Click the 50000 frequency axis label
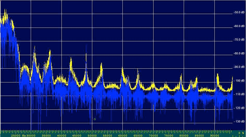 92,135
